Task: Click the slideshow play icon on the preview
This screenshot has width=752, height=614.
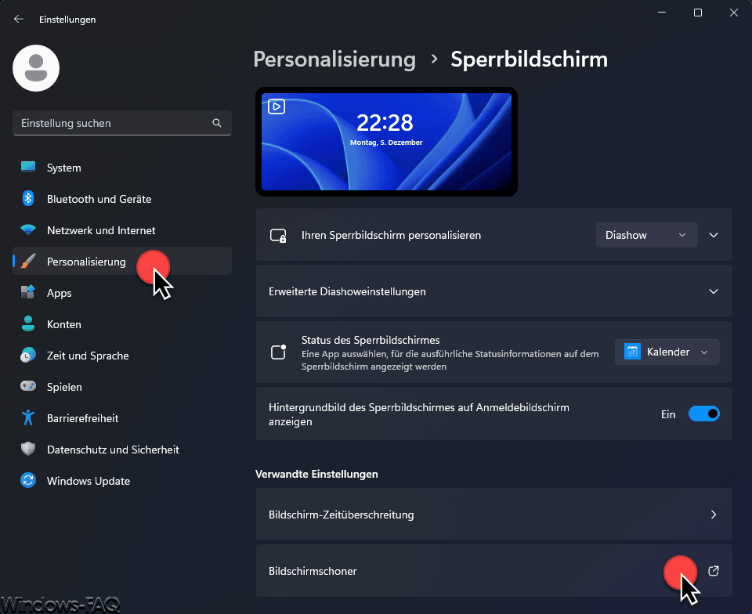Action: [277, 107]
